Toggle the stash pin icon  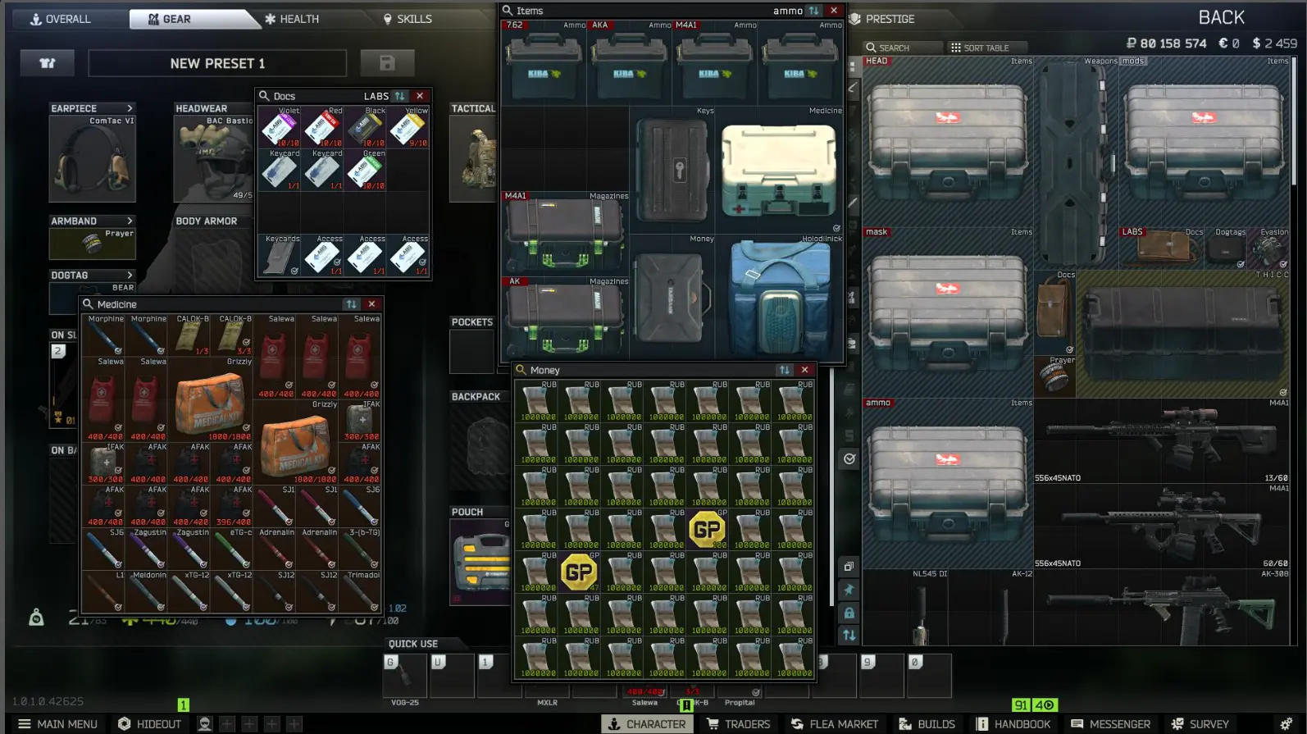[849, 590]
